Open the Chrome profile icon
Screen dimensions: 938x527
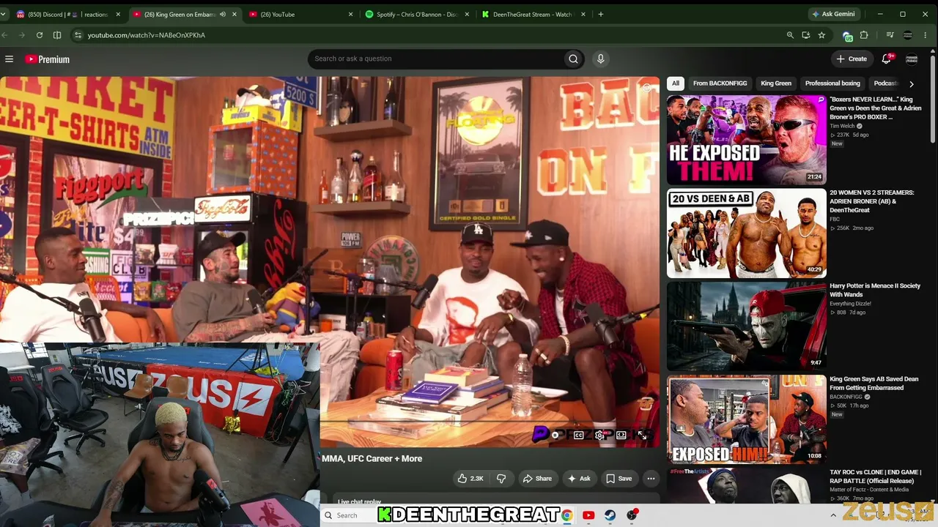point(908,35)
